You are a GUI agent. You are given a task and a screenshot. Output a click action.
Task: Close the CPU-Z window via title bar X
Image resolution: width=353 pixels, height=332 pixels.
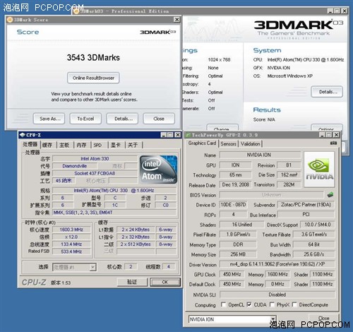click(178, 135)
